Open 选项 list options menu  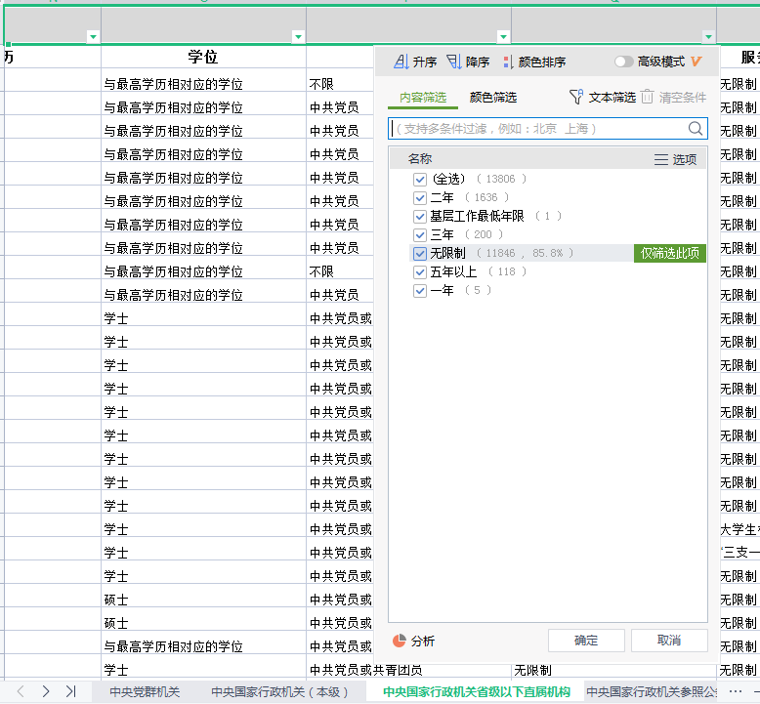[675, 159]
